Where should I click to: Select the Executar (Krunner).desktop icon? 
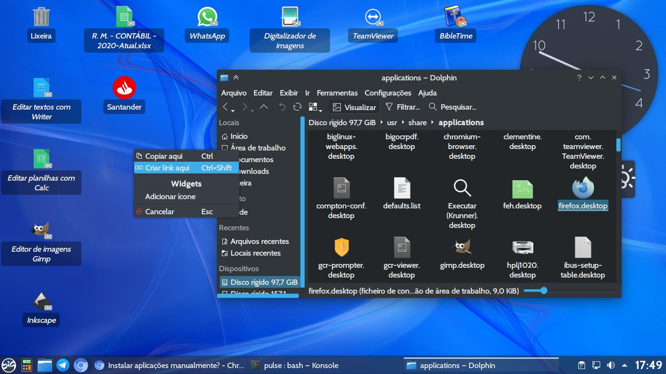click(x=462, y=188)
